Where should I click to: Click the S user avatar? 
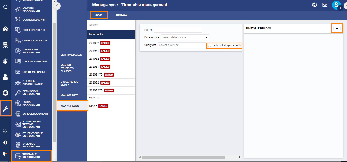pyautogui.click(x=336, y=5)
